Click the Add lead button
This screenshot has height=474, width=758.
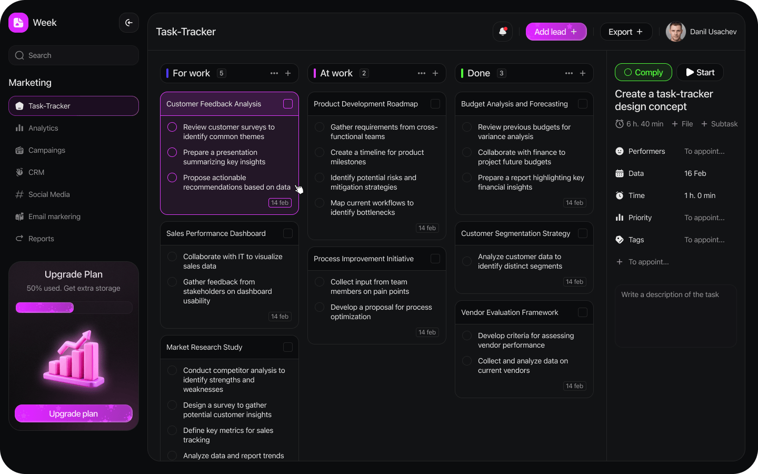point(556,32)
